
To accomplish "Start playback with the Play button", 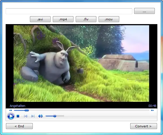I will pyautogui.click(x=11, y=116).
